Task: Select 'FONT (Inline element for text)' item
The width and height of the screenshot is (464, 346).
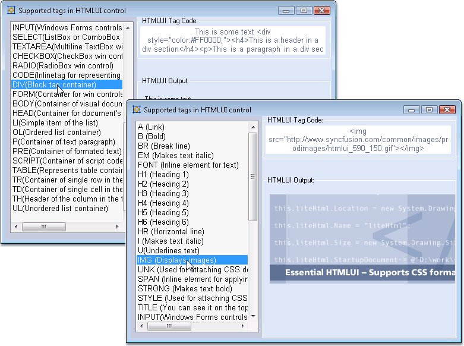Action: click(x=192, y=165)
